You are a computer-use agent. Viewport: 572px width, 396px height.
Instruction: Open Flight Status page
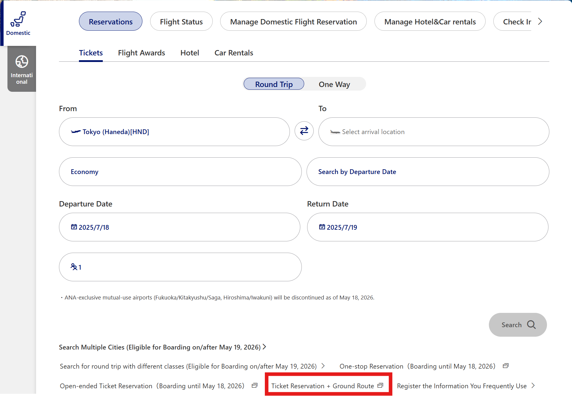tap(181, 21)
